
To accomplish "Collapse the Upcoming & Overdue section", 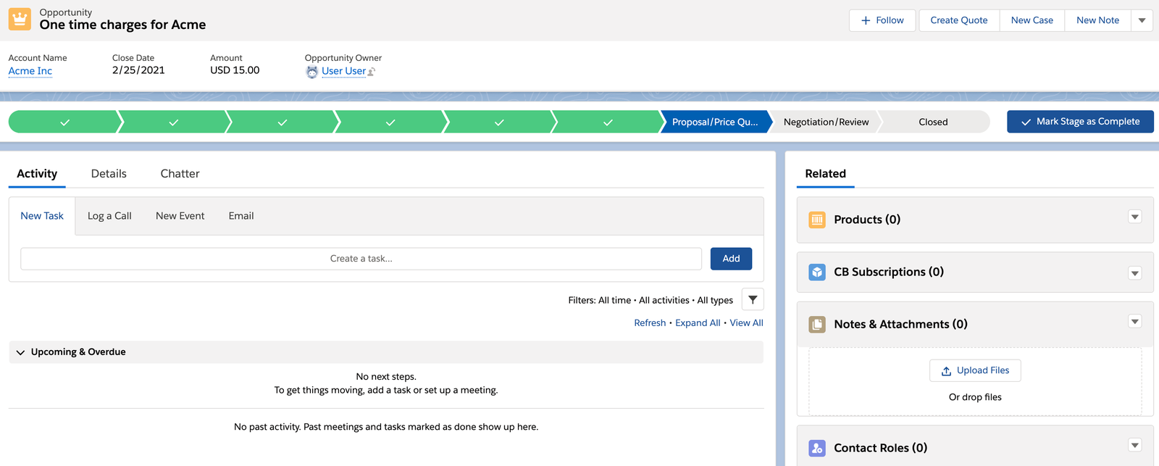I will [x=20, y=352].
